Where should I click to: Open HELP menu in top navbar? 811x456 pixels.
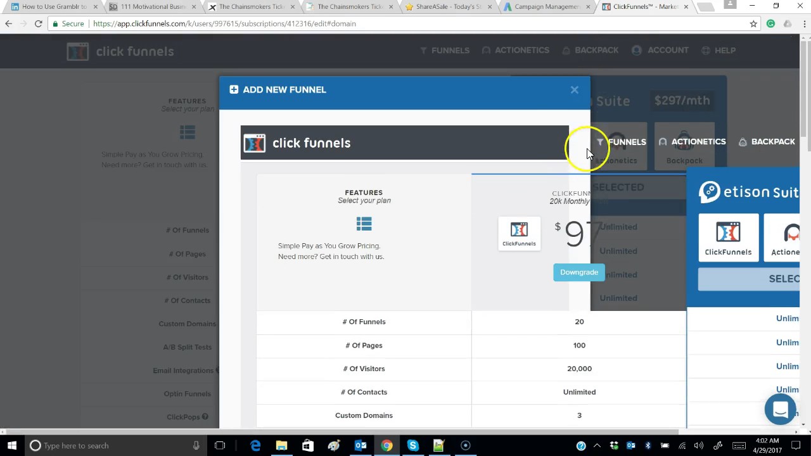(x=718, y=51)
